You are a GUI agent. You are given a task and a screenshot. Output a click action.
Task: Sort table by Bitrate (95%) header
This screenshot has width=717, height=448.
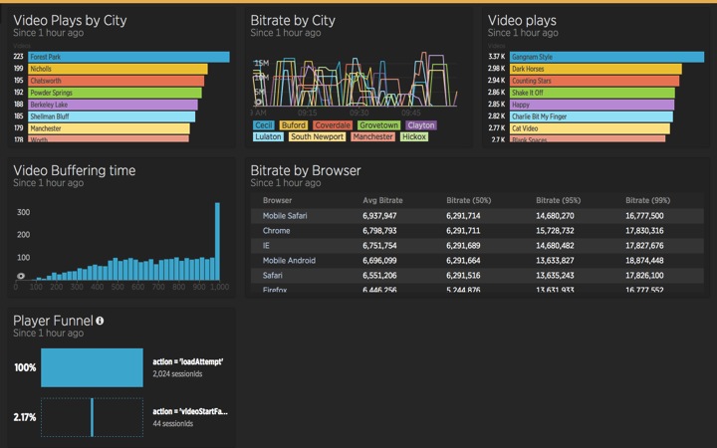point(559,200)
